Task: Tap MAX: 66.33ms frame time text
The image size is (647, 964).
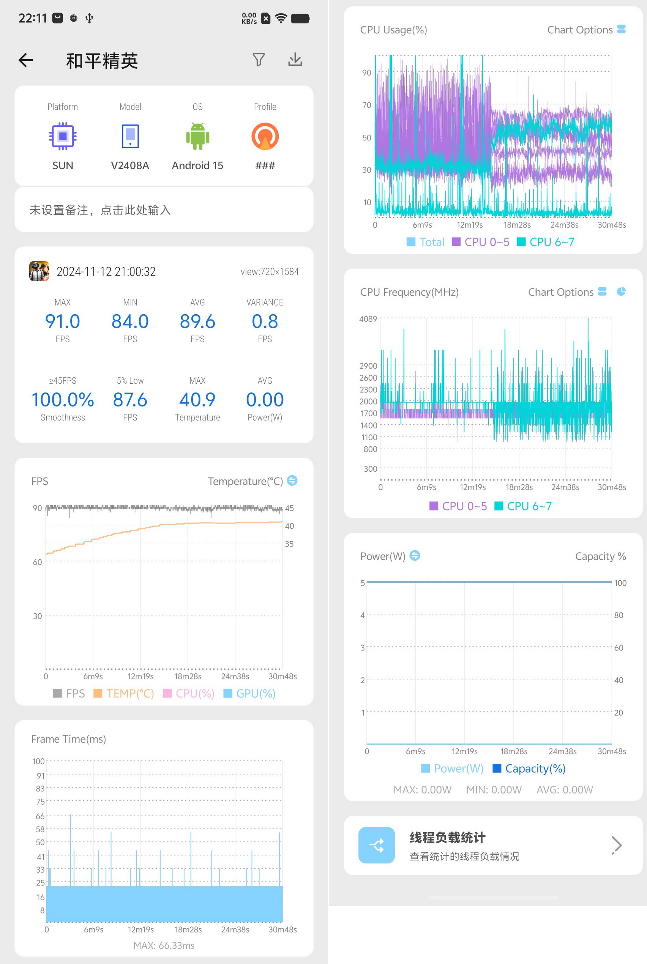Action: click(x=164, y=945)
